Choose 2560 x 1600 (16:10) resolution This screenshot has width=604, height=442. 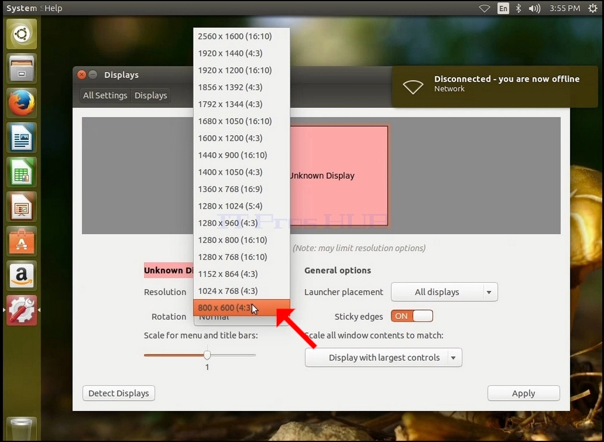241,36
